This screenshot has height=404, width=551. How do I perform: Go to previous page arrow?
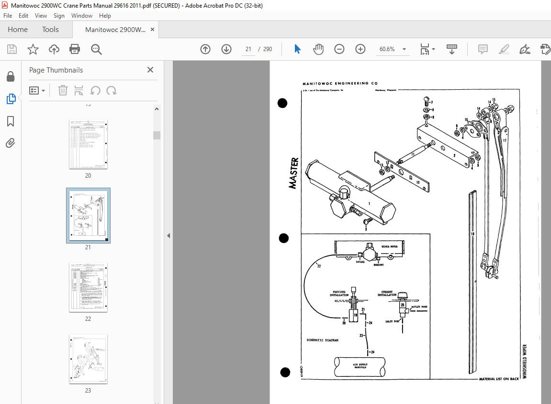coord(205,49)
